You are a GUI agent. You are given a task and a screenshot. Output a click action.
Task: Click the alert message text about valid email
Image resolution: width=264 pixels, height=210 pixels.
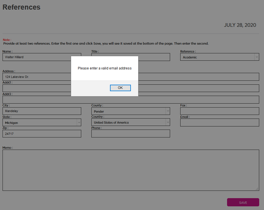point(105,68)
